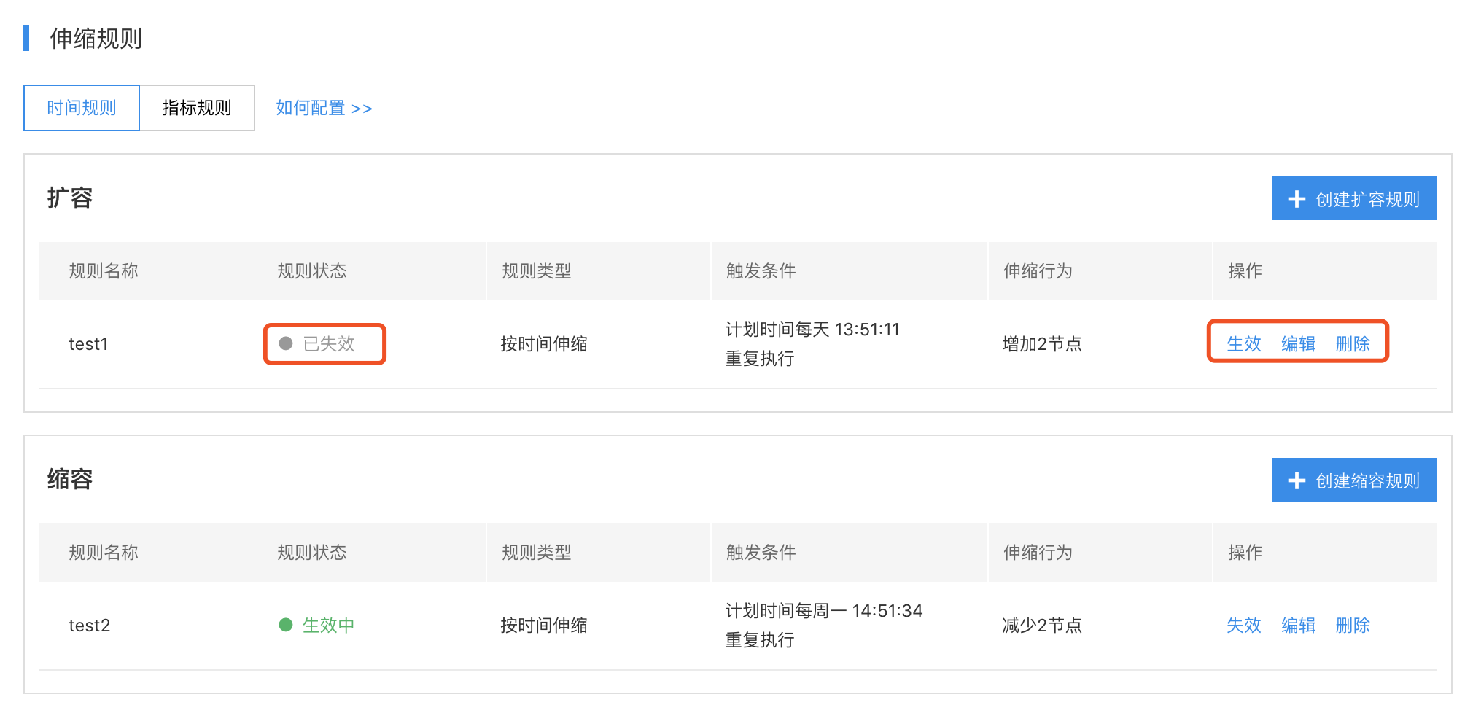
Task: Disable rule test2 via 失效
Action: click(x=1243, y=625)
